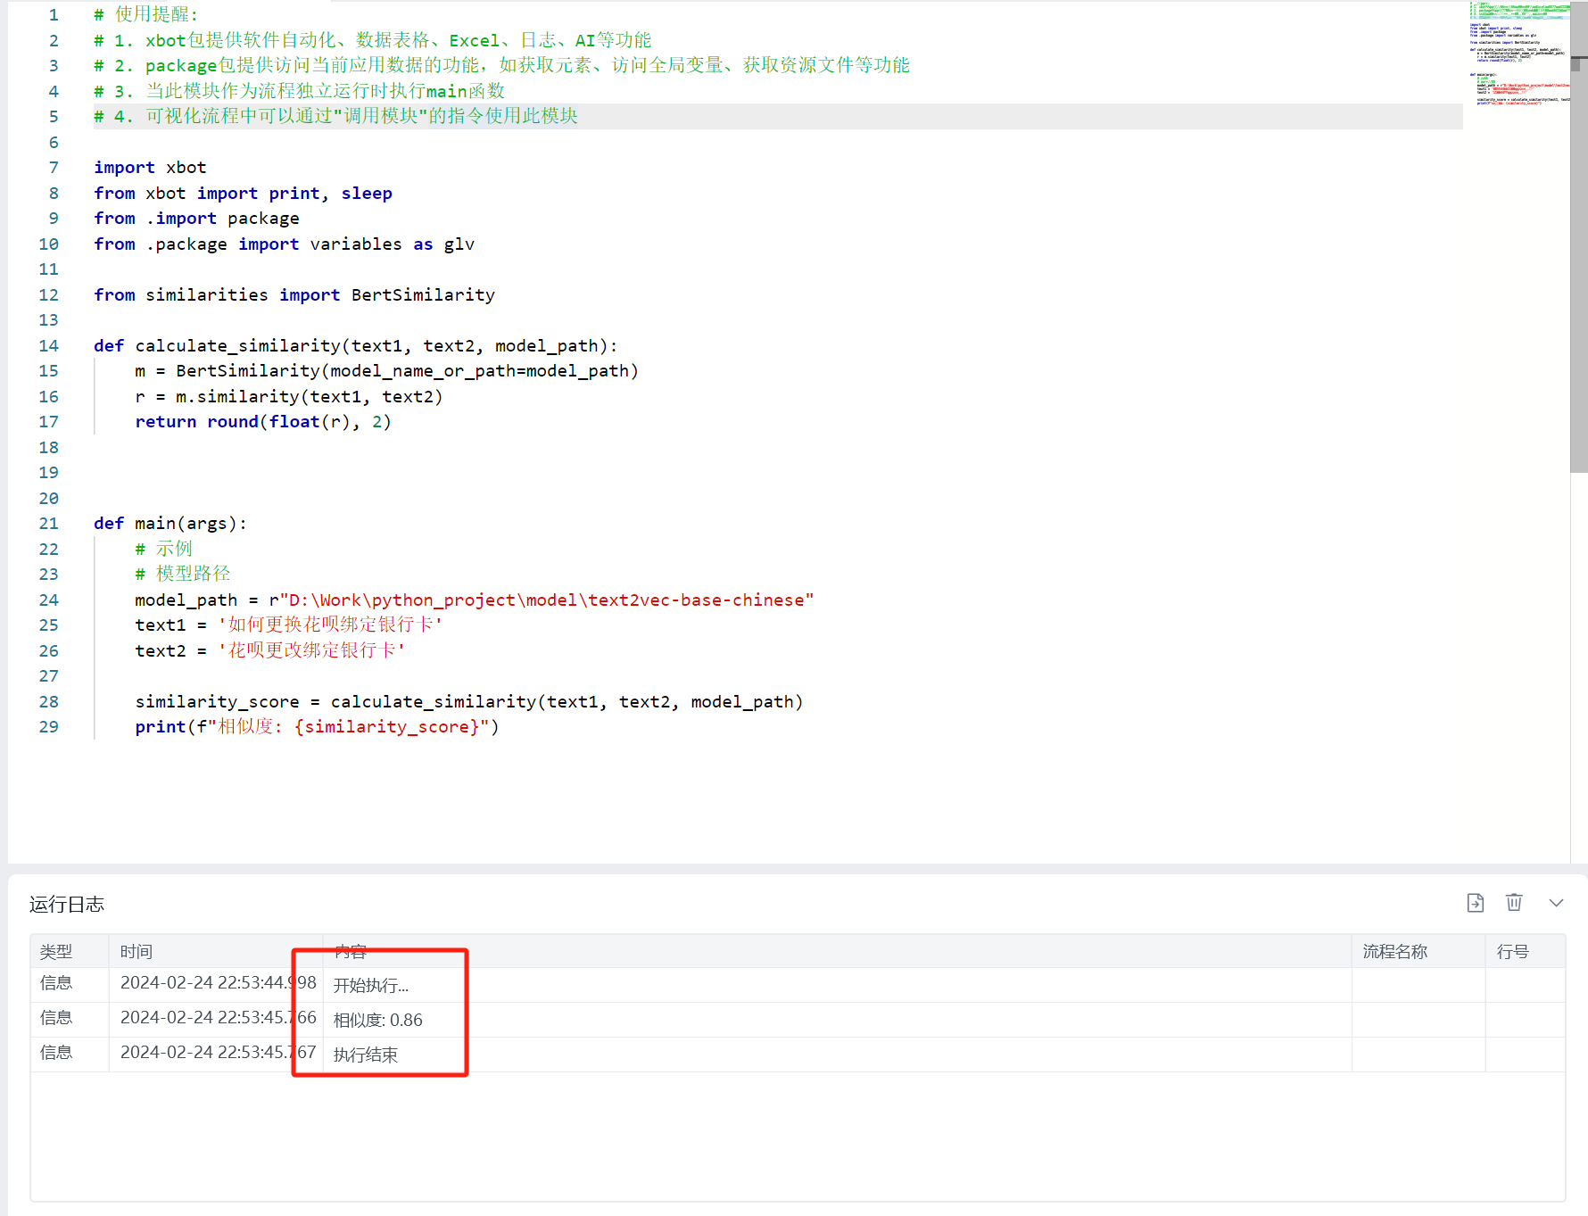1588x1216 pixels.
Task: Select the log entry 开始执行...
Action: point(371,986)
